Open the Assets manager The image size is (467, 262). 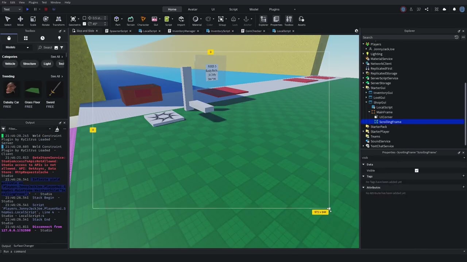click(301, 21)
